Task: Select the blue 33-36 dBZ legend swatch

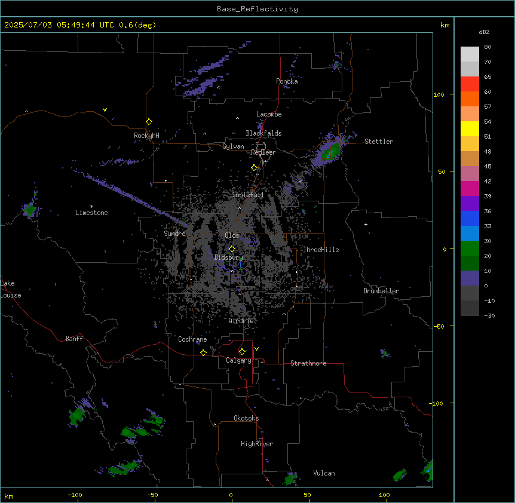Action: click(x=470, y=218)
